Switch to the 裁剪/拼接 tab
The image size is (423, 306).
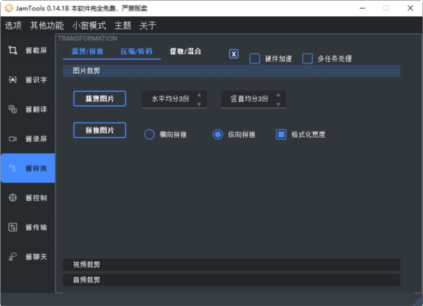(87, 51)
